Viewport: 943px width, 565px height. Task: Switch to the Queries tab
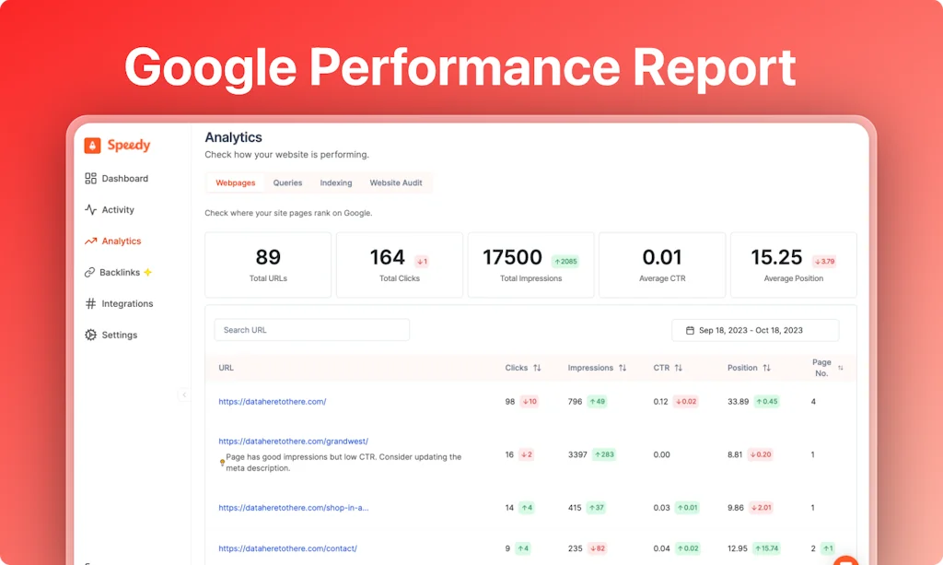(x=287, y=182)
